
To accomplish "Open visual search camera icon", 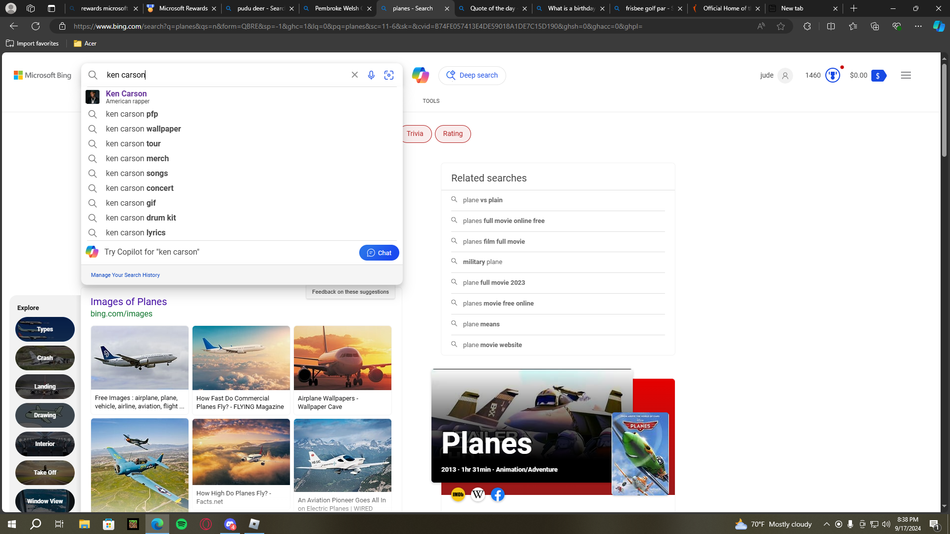I will pyautogui.click(x=389, y=75).
